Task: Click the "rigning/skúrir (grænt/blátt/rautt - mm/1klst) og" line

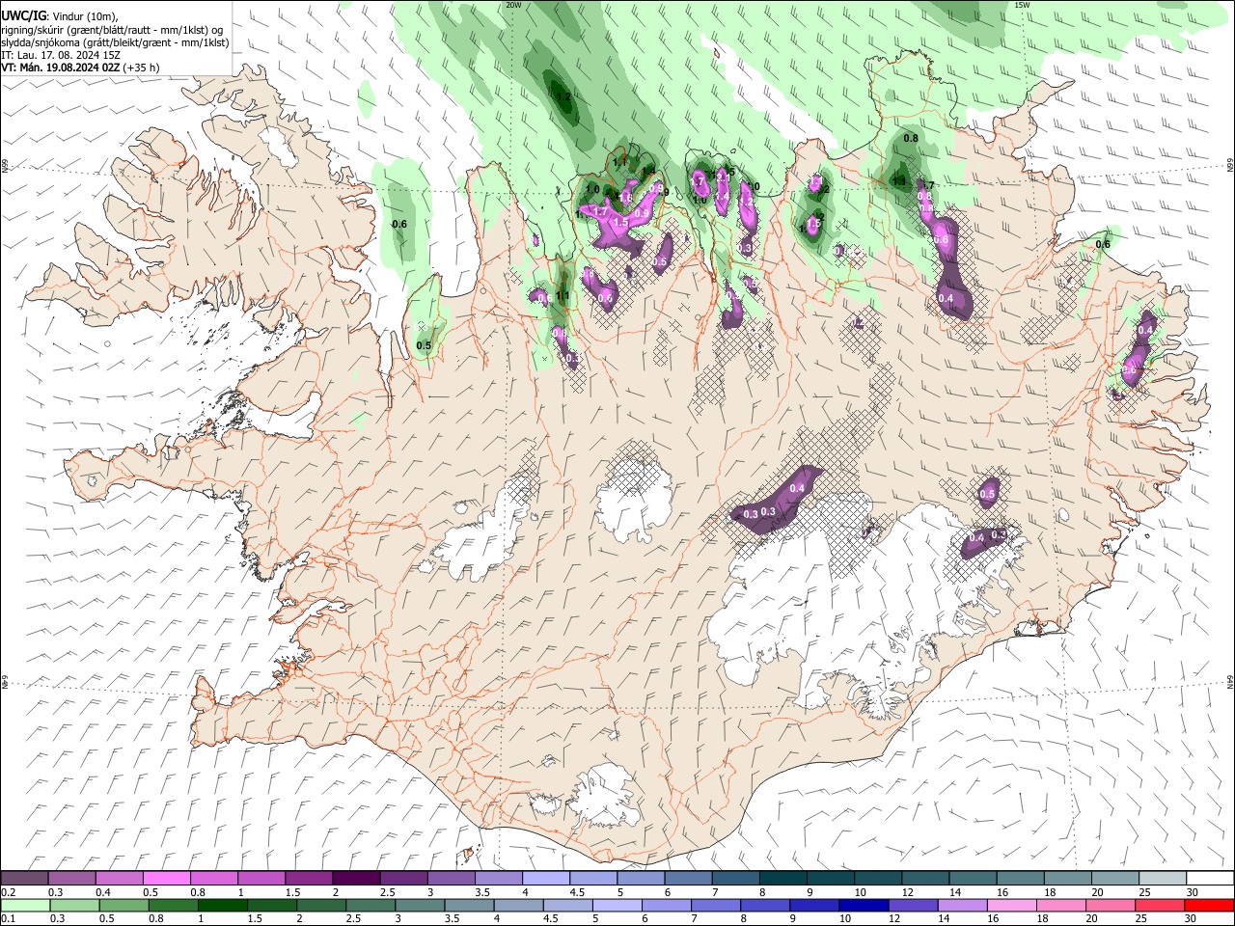Action: pos(112,30)
